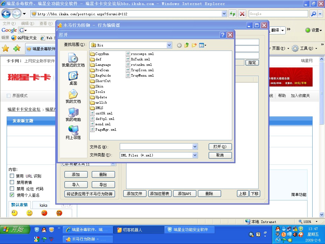Screen dimensions: 325x244
Task: Open Network Neighborhood in places bar
Action: point(73,133)
